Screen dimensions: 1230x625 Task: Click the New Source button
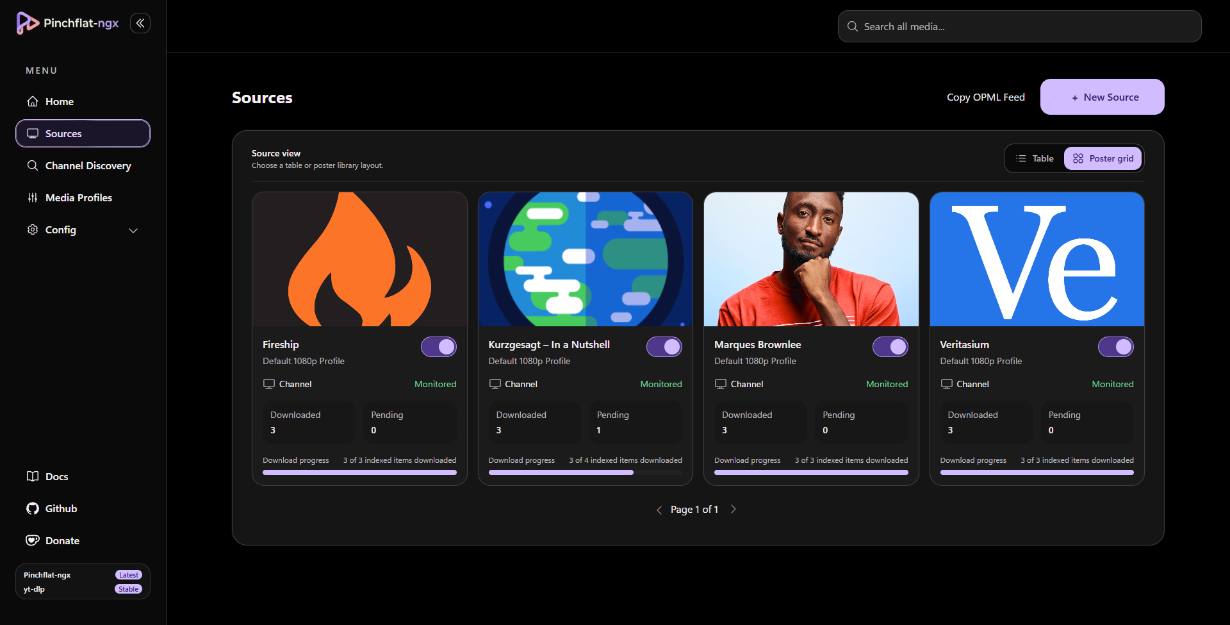click(x=1103, y=97)
